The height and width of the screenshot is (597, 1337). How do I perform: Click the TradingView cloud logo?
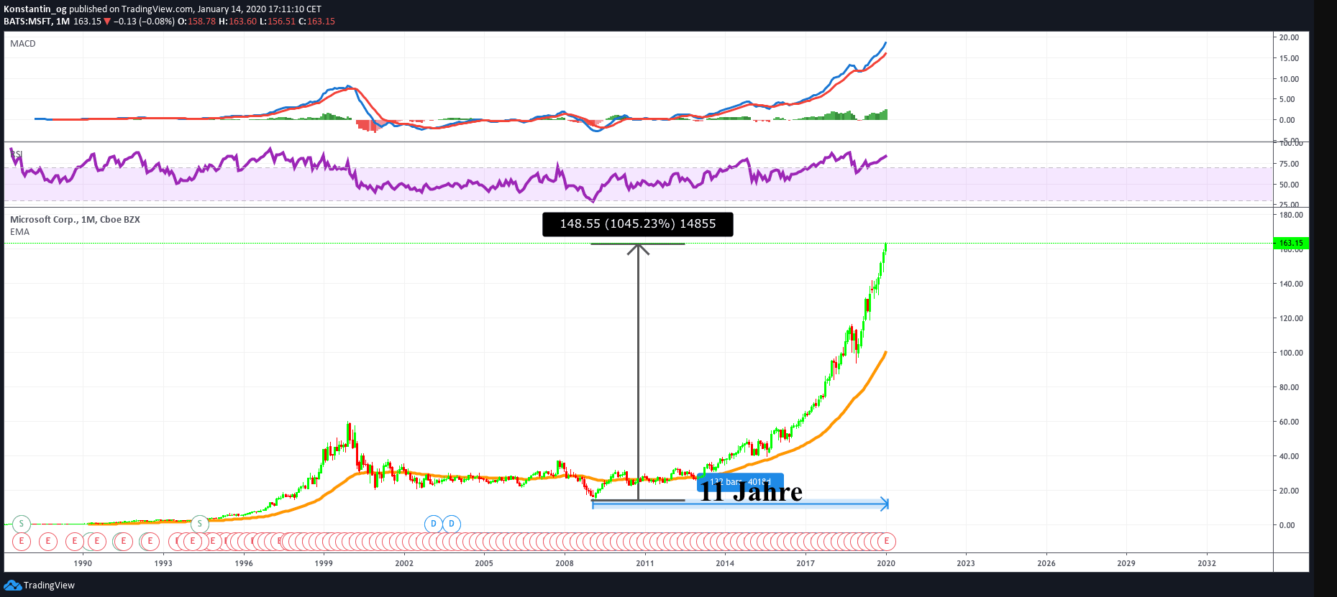tap(12, 586)
